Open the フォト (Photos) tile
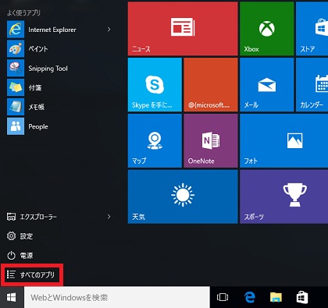This screenshot has height=308, width=328. coord(284,140)
